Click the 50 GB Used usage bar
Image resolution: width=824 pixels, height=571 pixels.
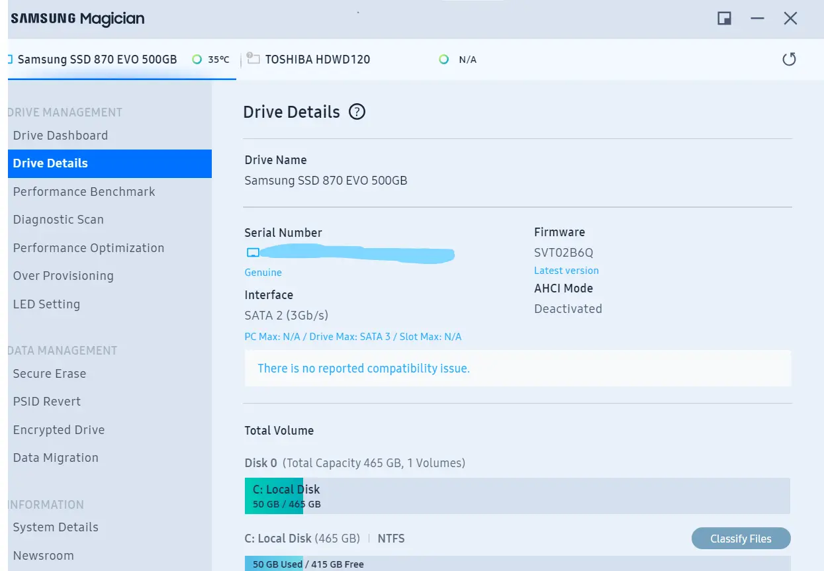click(x=517, y=564)
